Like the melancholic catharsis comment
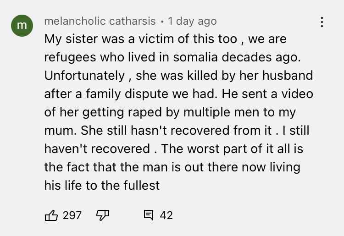 [x=51, y=214]
